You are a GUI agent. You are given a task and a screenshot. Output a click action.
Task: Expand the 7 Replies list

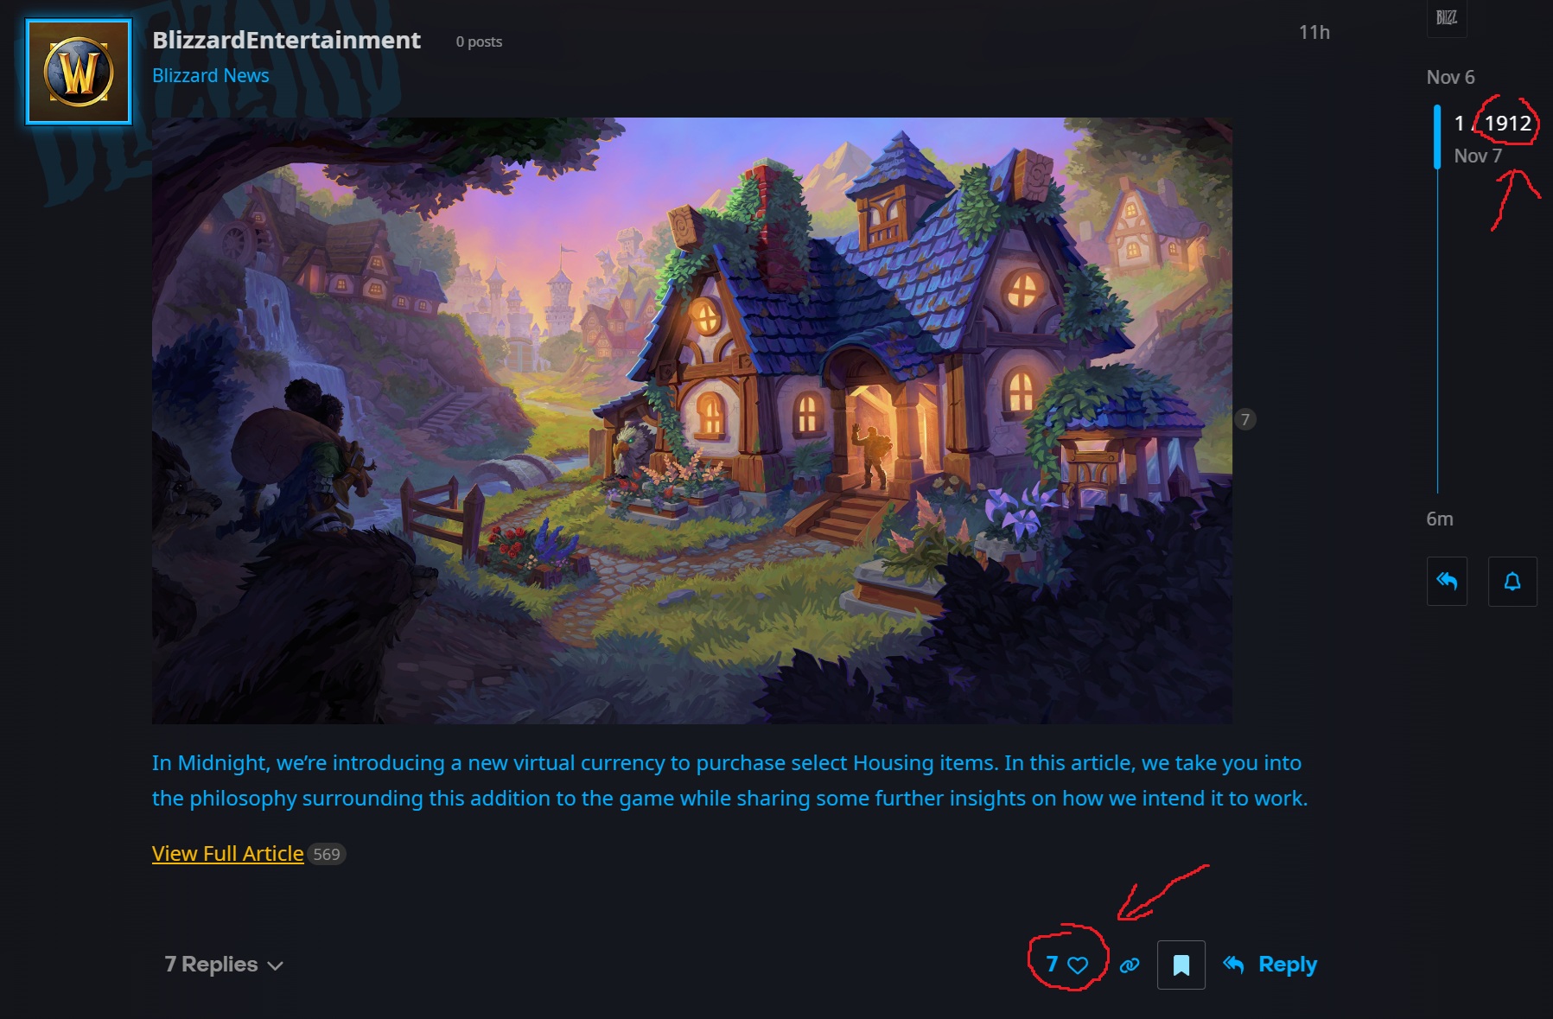(224, 965)
